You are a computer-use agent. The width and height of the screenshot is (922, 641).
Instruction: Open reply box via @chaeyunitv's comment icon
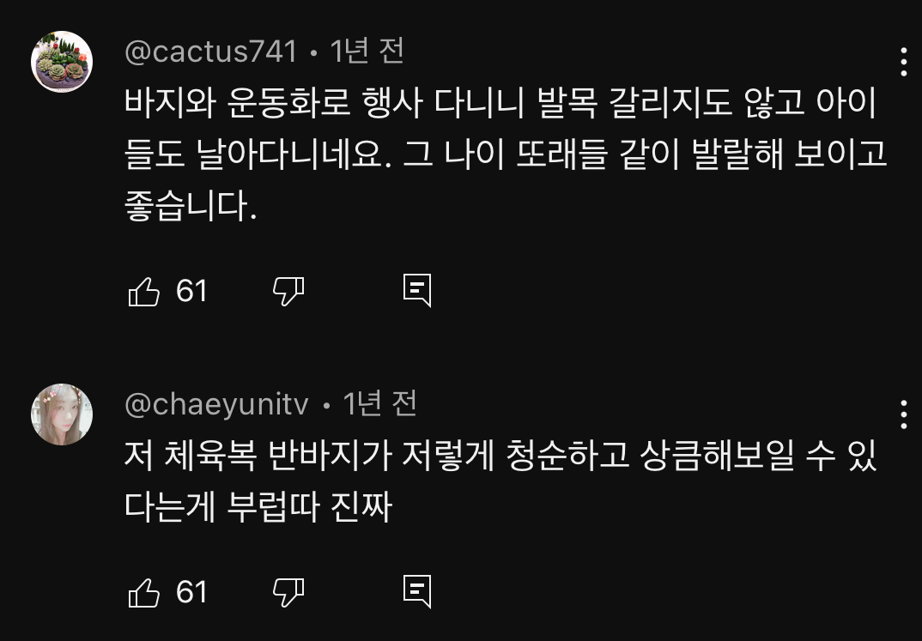(418, 592)
